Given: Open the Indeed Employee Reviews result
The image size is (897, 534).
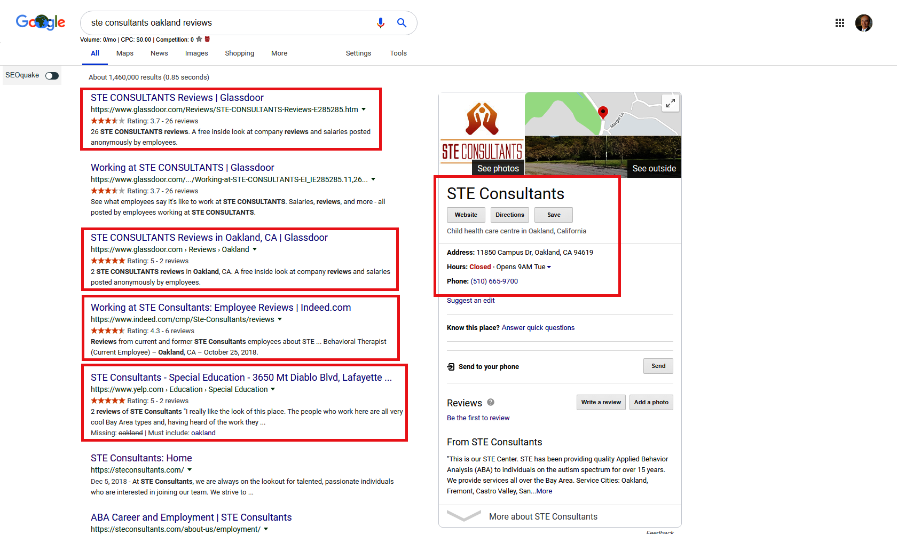Looking at the screenshot, I should pos(221,308).
